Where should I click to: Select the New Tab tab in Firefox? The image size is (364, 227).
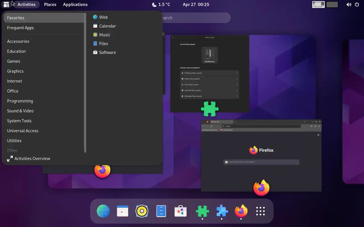coord(222,122)
